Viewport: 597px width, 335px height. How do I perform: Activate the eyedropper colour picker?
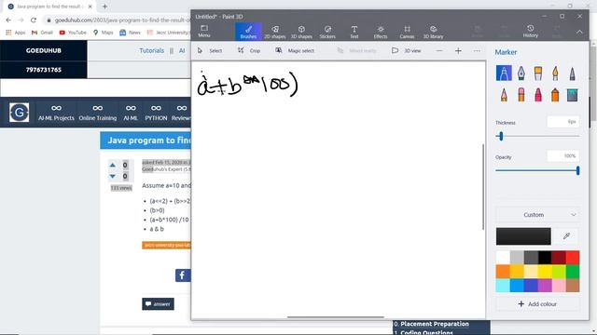(566, 236)
